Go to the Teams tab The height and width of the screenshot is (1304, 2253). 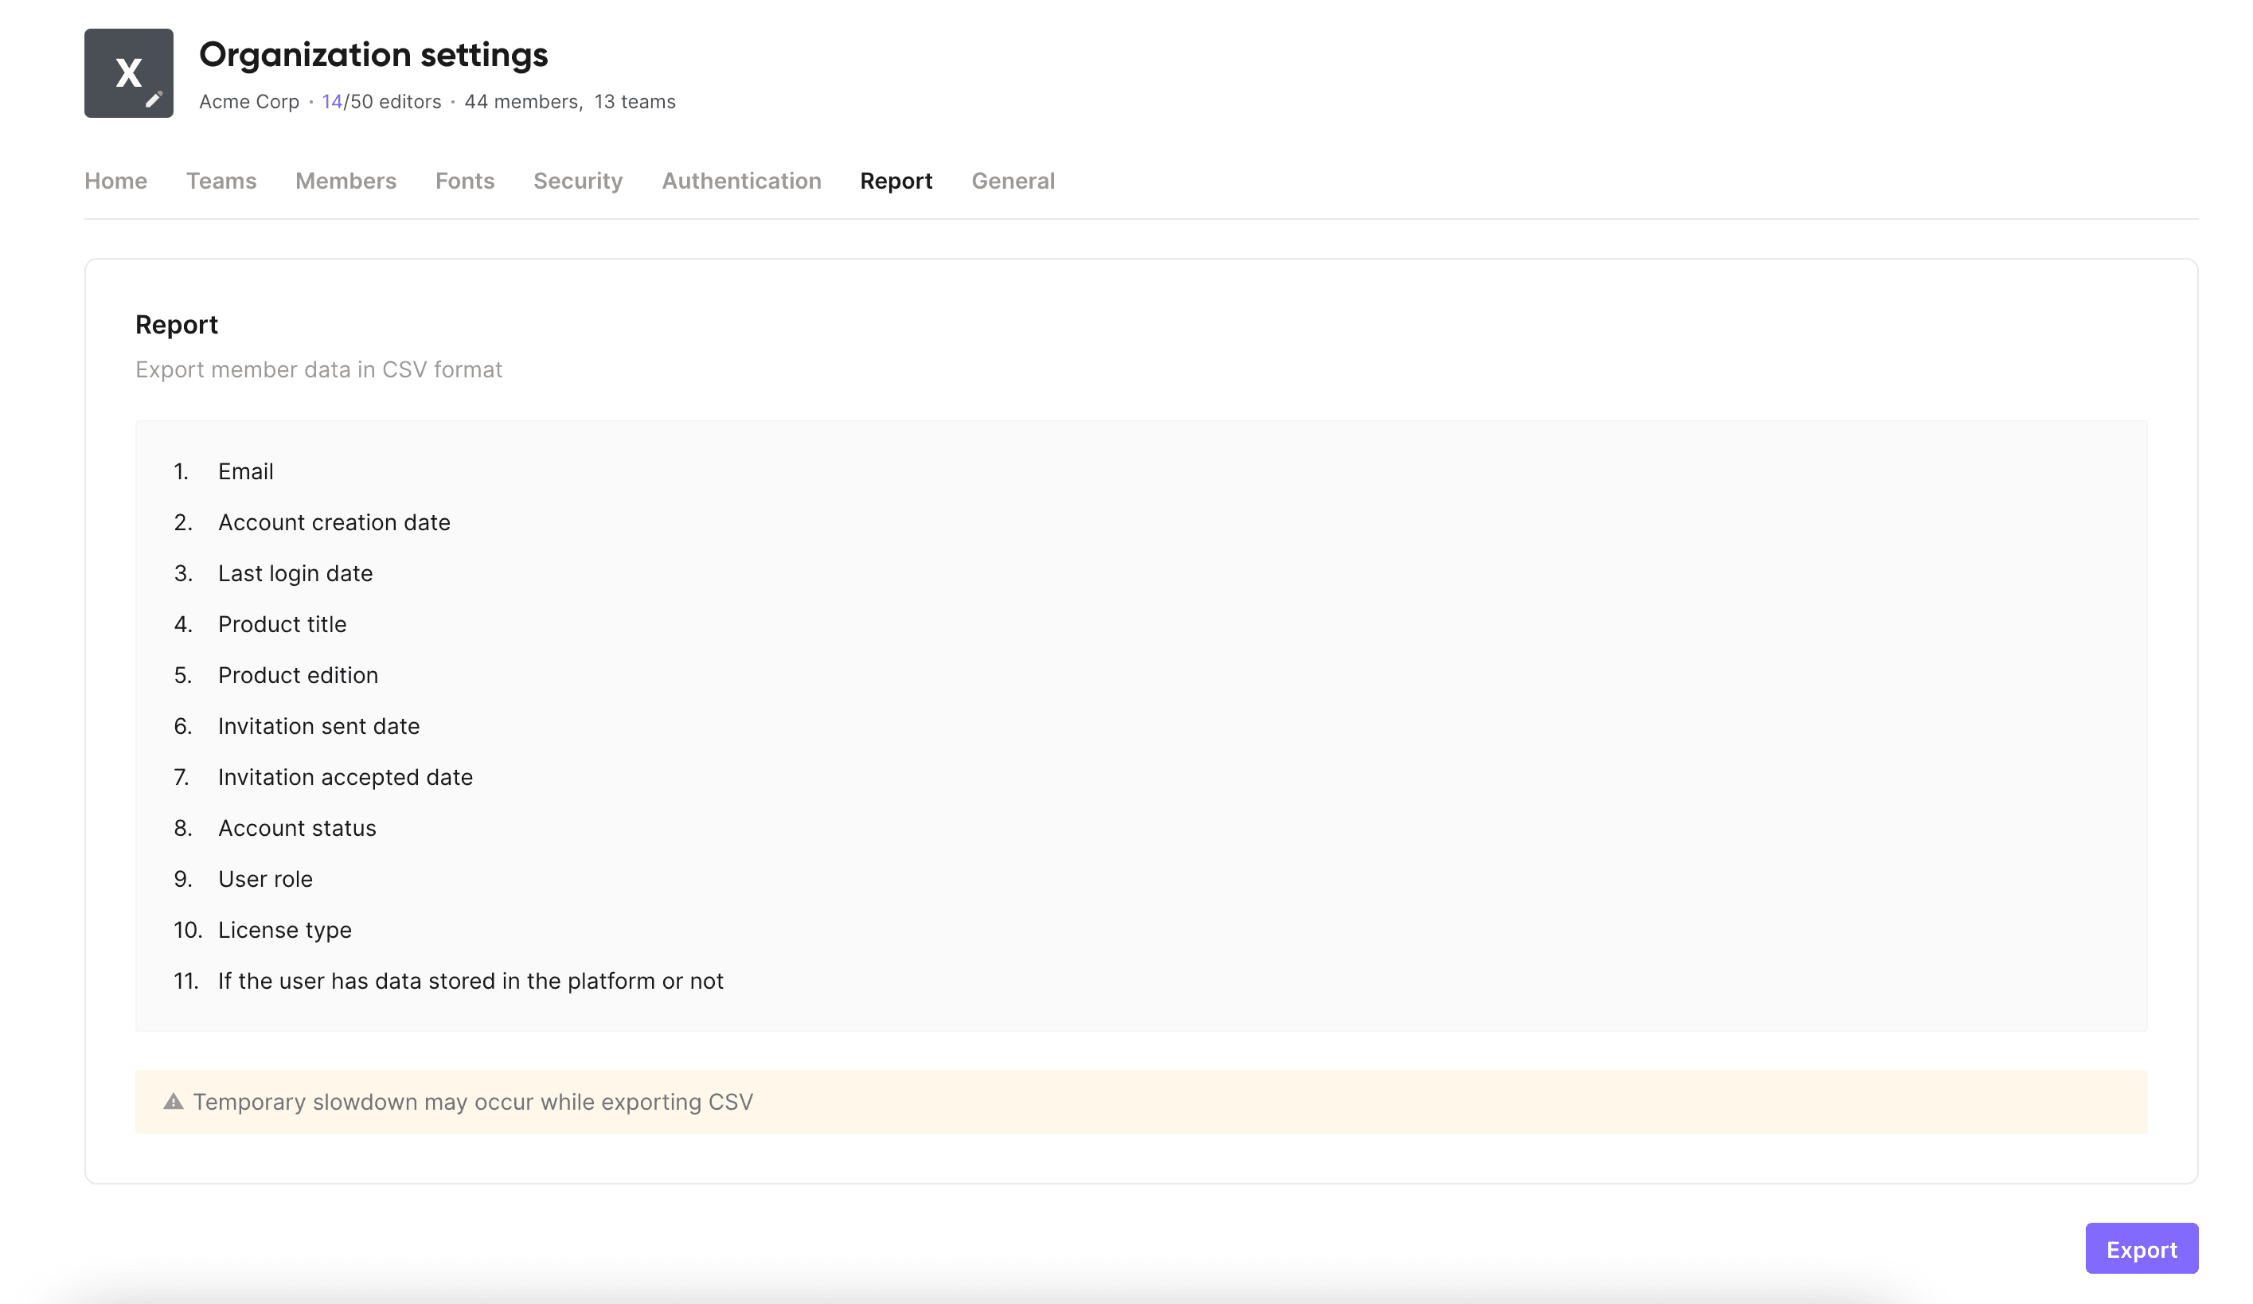point(221,181)
